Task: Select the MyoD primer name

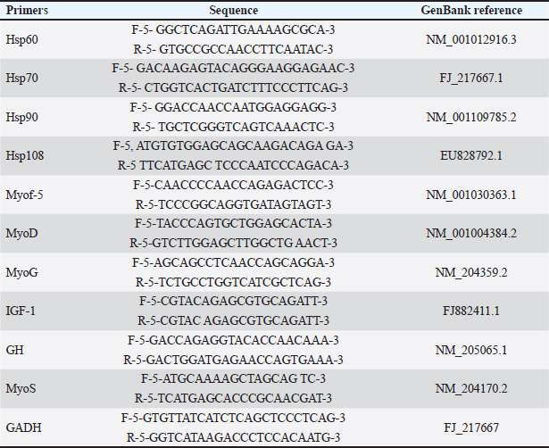Action: click(x=22, y=232)
